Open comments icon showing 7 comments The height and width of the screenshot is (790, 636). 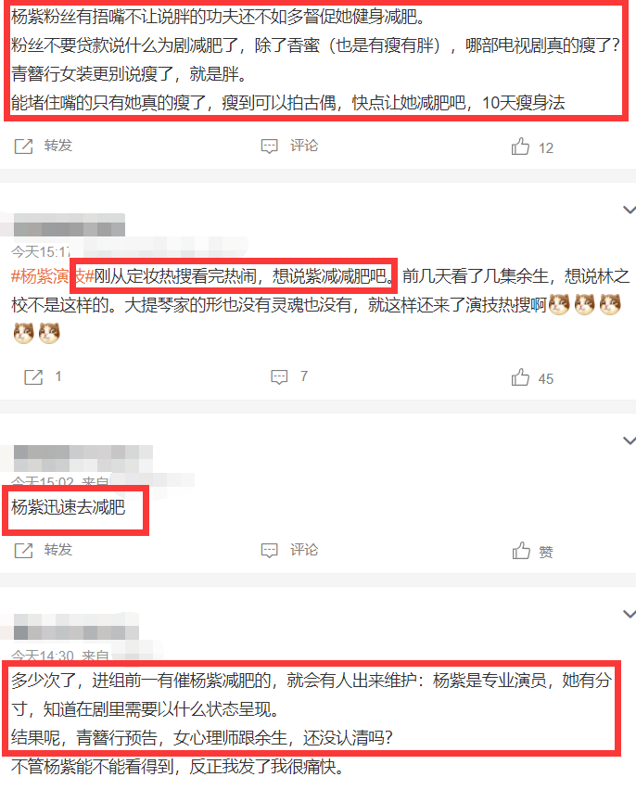(279, 376)
